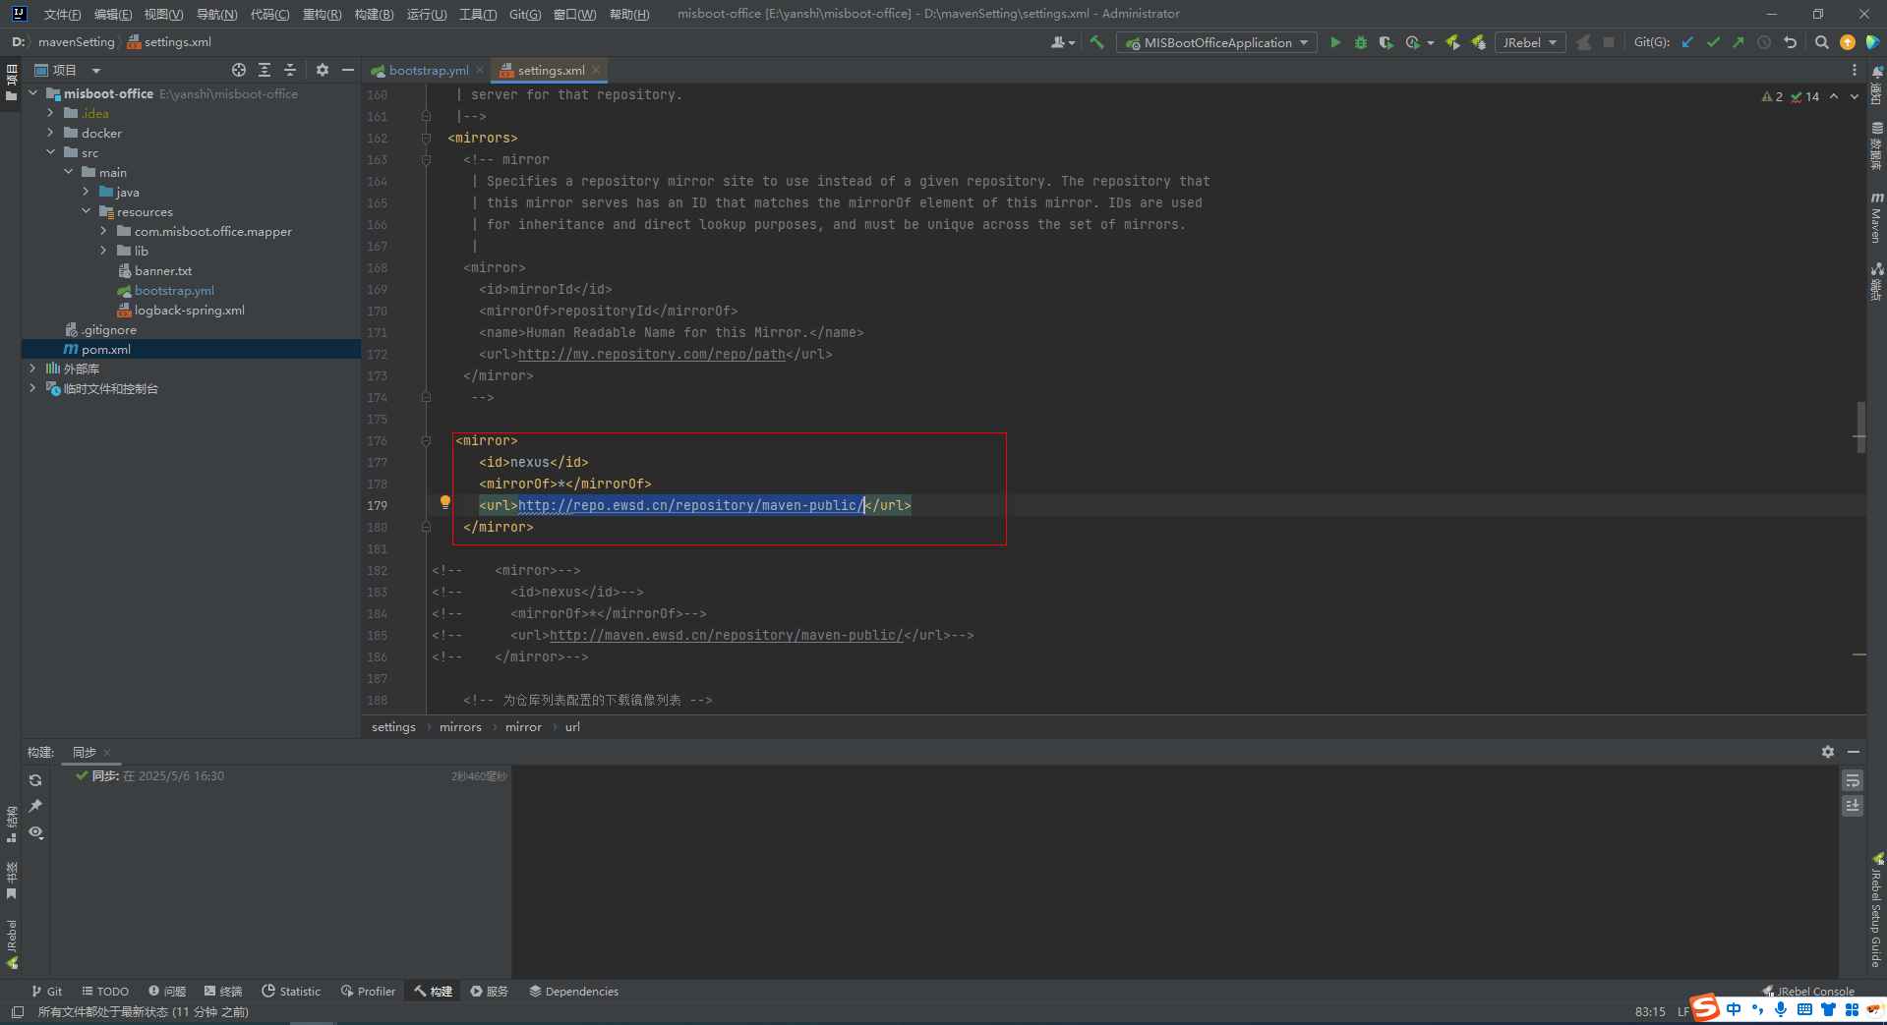Close the settings.xml tab
The height and width of the screenshot is (1025, 1887).
[596, 70]
